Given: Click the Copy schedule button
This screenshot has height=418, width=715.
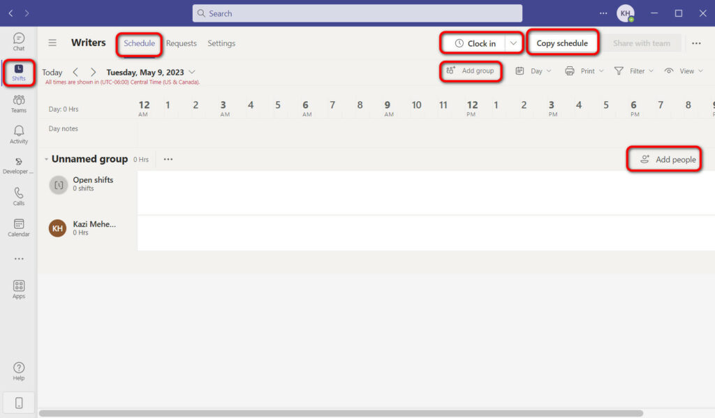Looking at the screenshot, I should click(x=562, y=43).
